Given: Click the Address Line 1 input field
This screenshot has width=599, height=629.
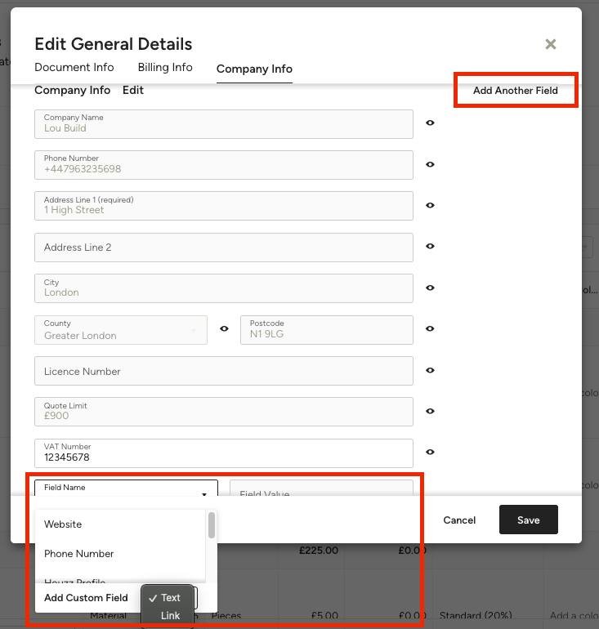Looking at the screenshot, I should [x=223, y=206].
